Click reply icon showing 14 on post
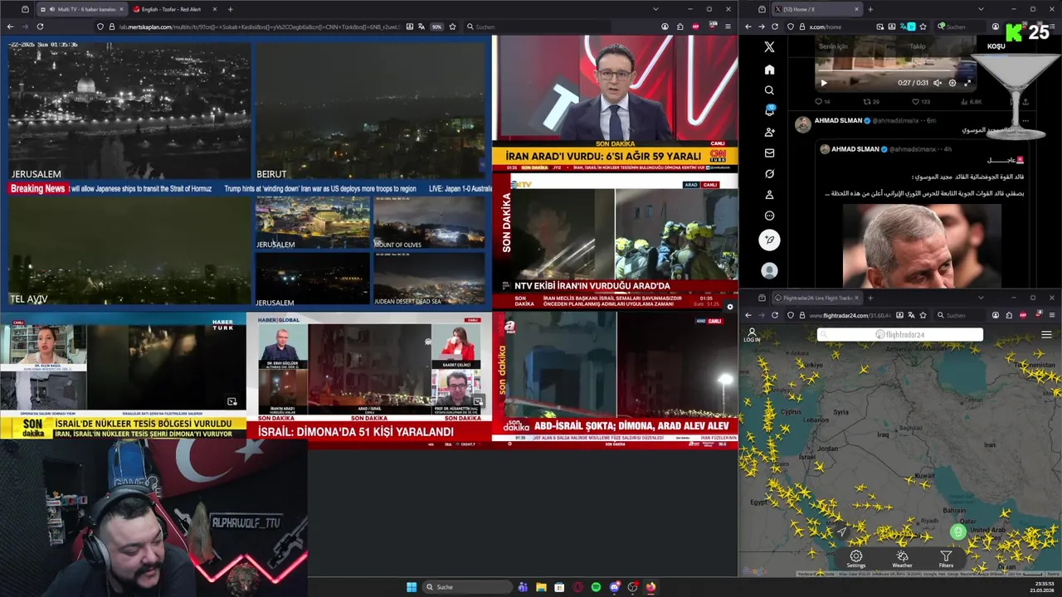This screenshot has height=597, width=1062. click(x=822, y=102)
